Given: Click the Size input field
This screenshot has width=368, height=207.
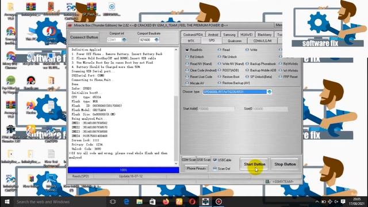Looking at the screenshot, I should [x=270, y=109].
